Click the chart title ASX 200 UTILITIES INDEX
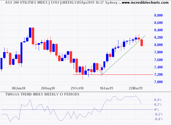Screen dimensions: 171x125 click(26, 2)
